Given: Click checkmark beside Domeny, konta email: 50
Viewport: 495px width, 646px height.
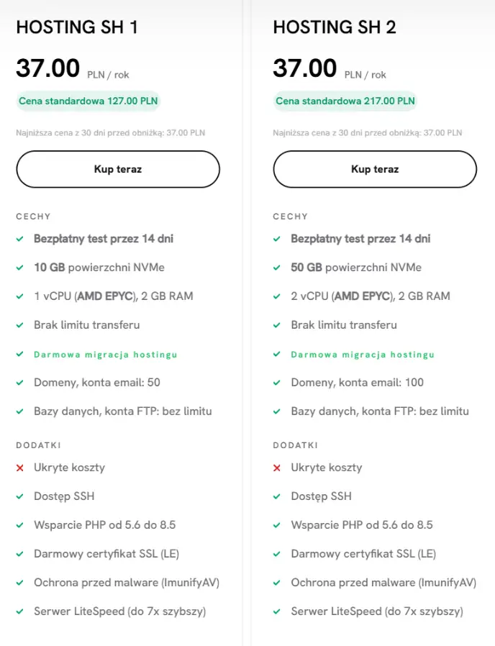Looking at the screenshot, I should coord(19,383).
